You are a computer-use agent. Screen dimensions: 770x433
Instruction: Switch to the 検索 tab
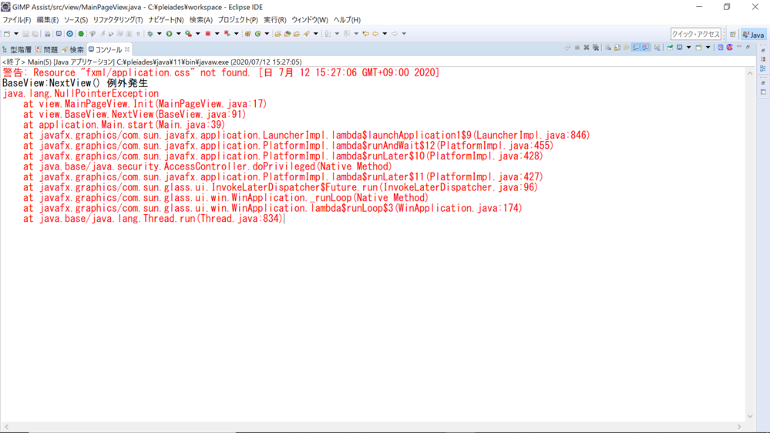click(72, 49)
